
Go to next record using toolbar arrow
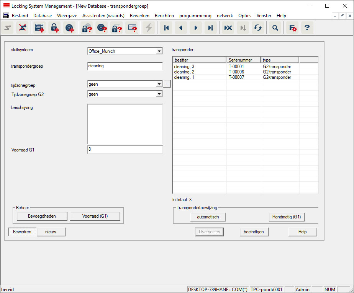[196, 28]
